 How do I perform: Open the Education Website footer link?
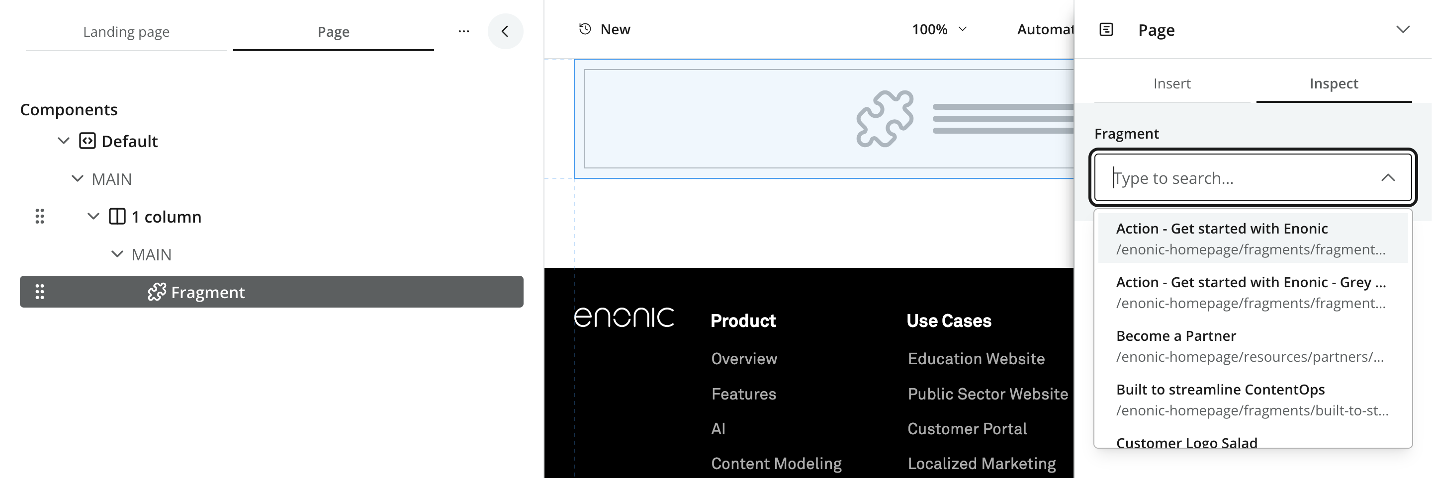click(976, 359)
